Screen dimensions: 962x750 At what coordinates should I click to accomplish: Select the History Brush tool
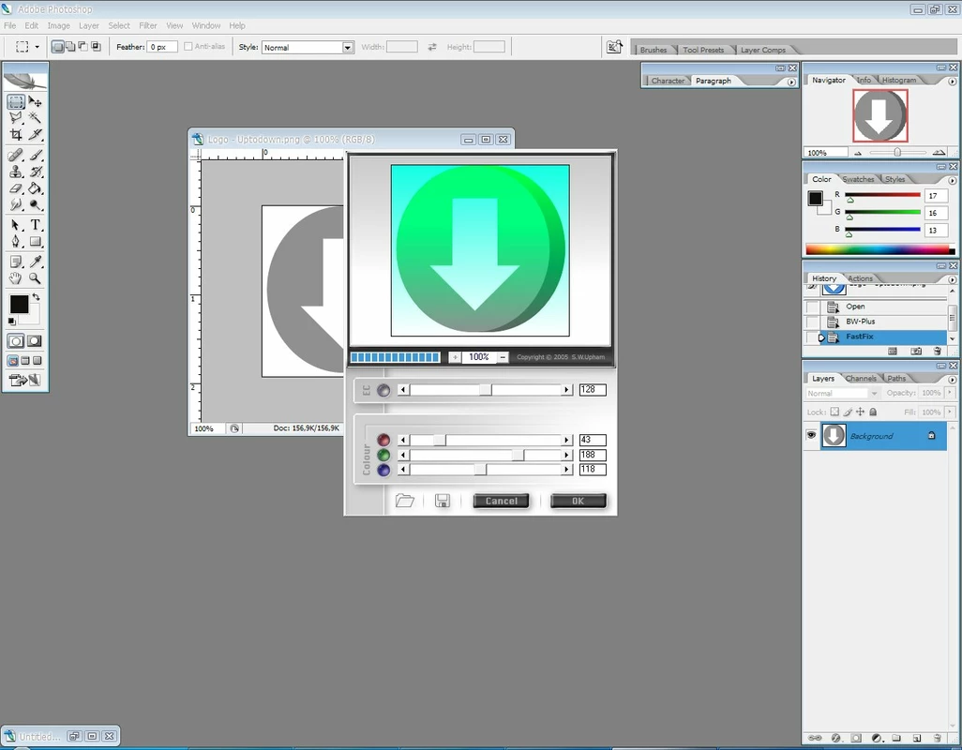point(35,172)
